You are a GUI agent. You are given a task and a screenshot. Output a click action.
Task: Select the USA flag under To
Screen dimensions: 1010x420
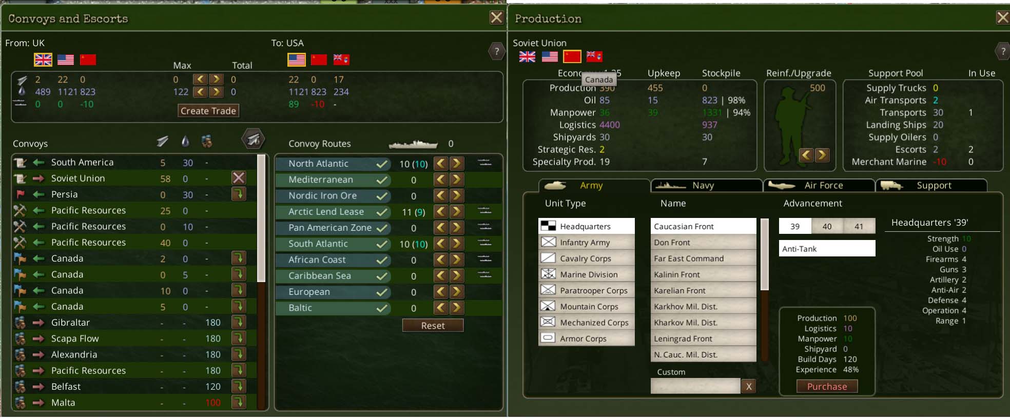tap(297, 59)
